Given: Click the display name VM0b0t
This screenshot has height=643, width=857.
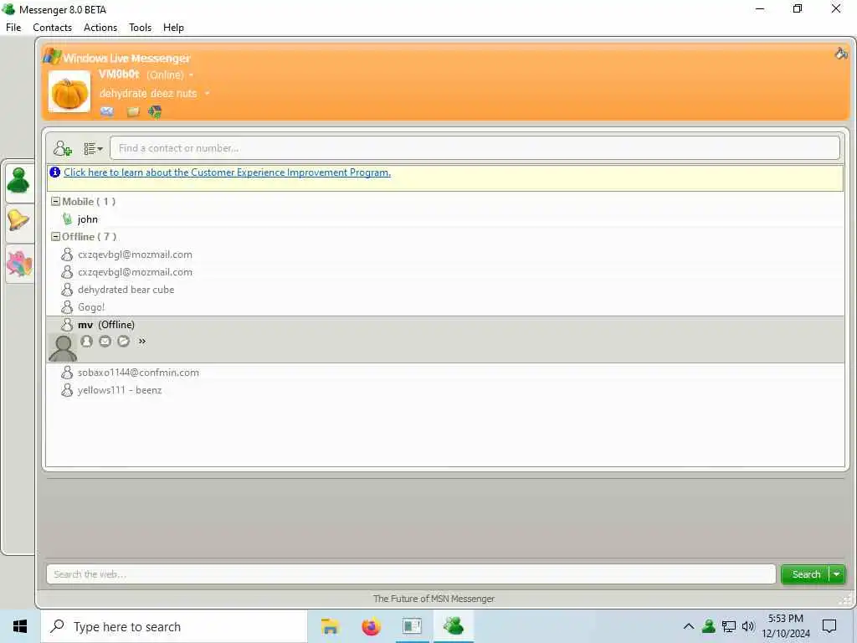Looking at the screenshot, I should 119,75.
